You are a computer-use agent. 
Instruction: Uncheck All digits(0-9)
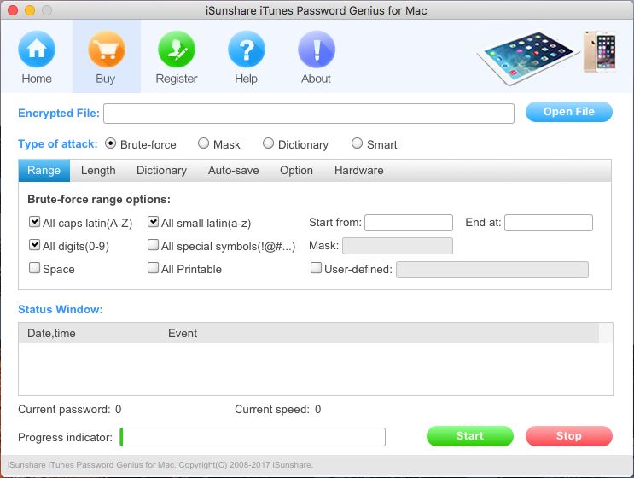pos(34,245)
